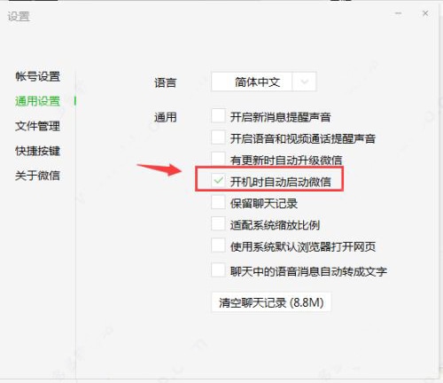This screenshot has width=443, height=383.
Task: Enable 聊天中的语音消息自动转成文字 checkbox
Action: (218, 270)
